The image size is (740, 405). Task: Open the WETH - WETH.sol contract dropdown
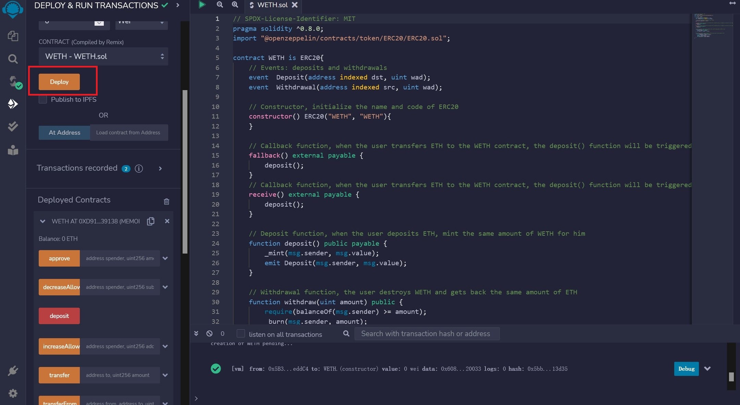point(103,57)
